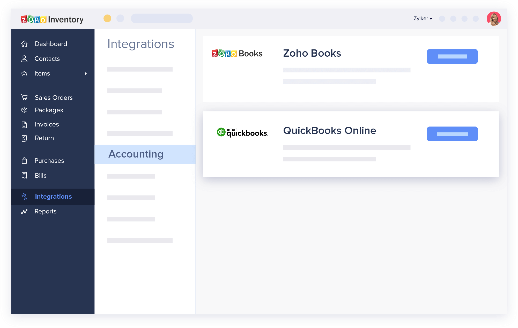This screenshot has height=328, width=518.
Task: Click the Contacts icon in sidebar
Action: coord(25,58)
